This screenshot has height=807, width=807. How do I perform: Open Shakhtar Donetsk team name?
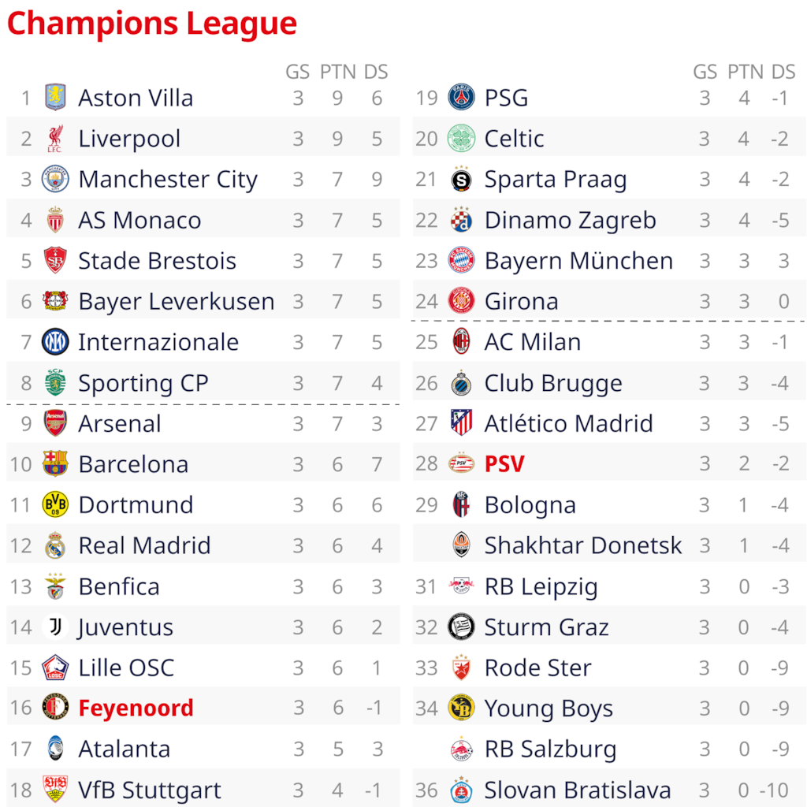(x=582, y=545)
